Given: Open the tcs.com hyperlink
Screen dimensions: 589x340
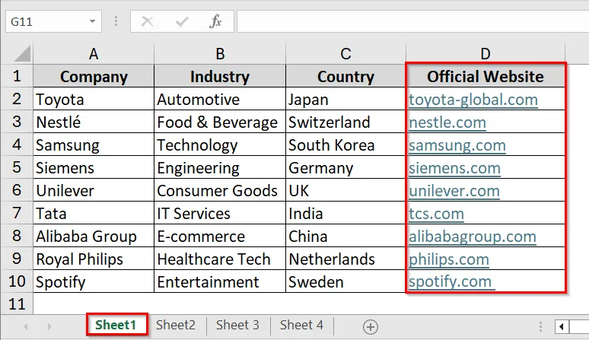Looking at the screenshot, I should pos(437,214).
